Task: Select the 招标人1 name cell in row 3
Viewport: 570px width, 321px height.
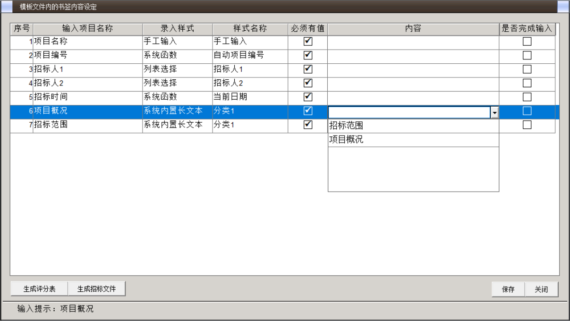Action: pyautogui.click(x=88, y=70)
